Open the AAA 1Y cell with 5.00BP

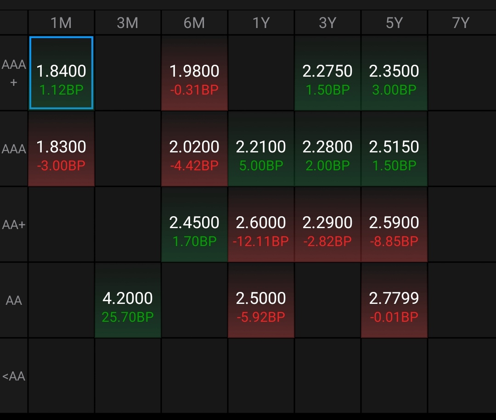(x=261, y=149)
